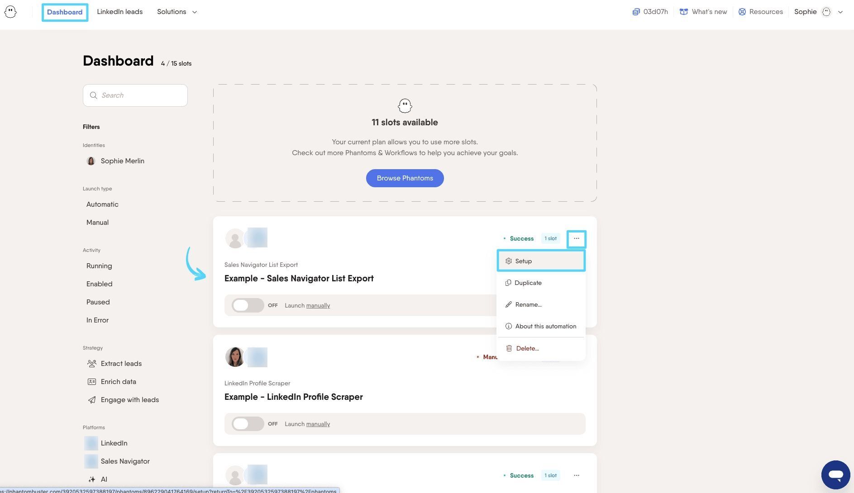The height and width of the screenshot is (493, 854).
Task: Choose Setup from the context menu
Action: [x=541, y=261]
